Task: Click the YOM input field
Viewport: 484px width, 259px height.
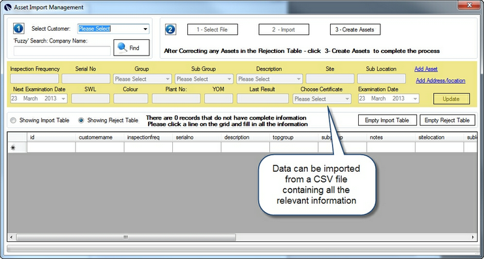Action: click(219, 99)
